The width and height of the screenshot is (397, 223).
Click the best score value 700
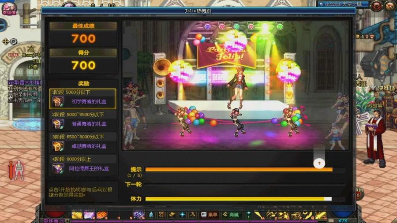[83, 39]
